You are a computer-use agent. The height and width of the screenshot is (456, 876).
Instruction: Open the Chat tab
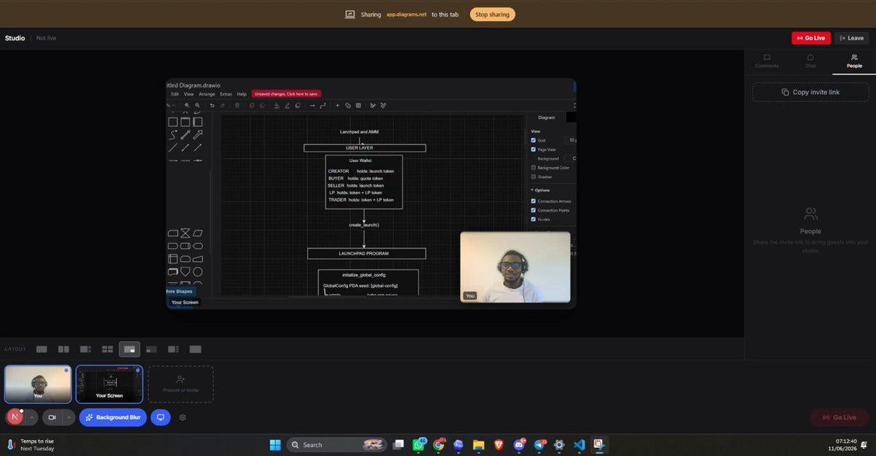point(810,61)
